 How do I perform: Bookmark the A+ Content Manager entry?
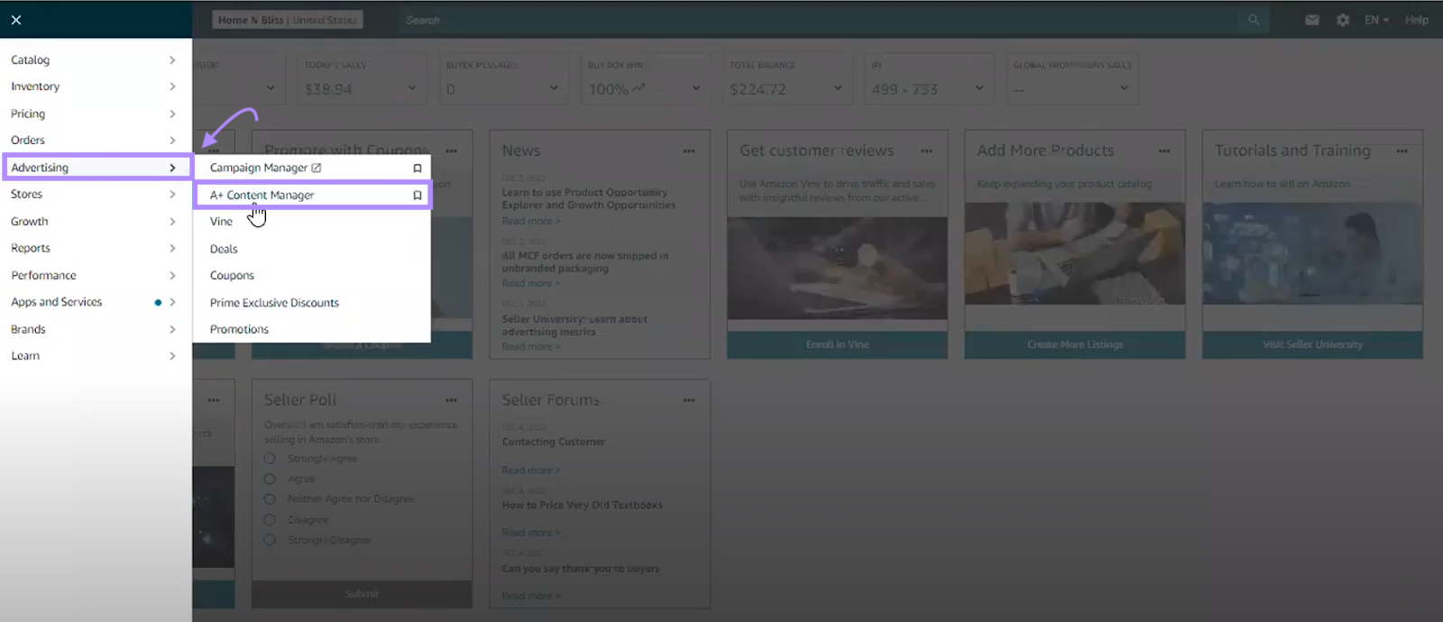[x=417, y=196]
